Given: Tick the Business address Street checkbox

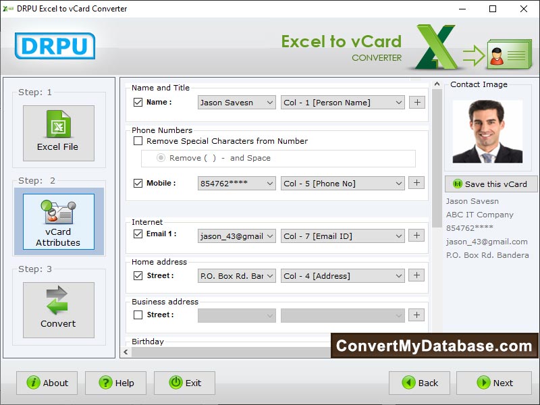Looking at the screenshot, I should click(x=138, y=315).
